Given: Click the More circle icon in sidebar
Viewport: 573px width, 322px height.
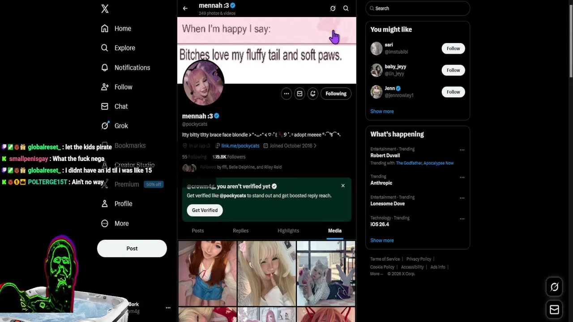Looking at the screenshot, I should (x=105, y=223).
